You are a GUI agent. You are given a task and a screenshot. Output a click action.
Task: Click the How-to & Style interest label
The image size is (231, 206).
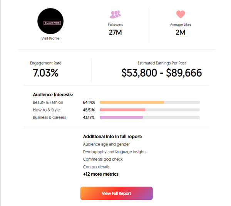tap(47, 110)
